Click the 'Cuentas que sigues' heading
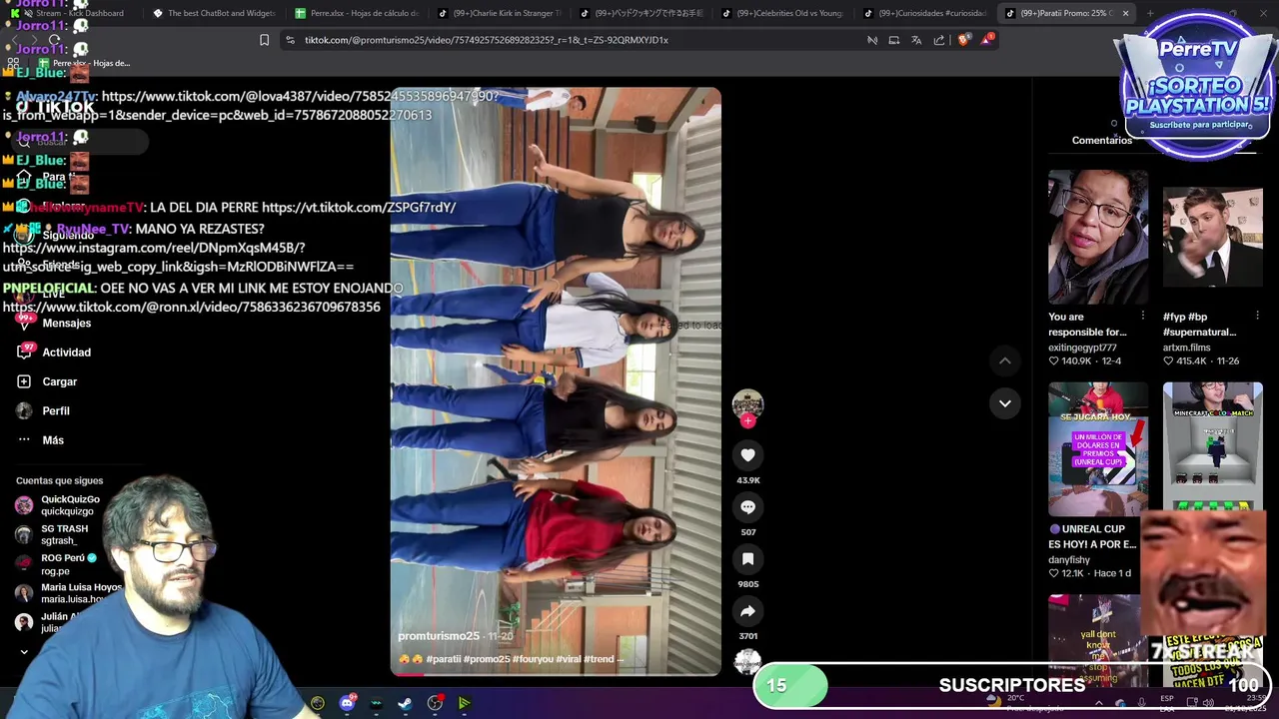Viewport: 1279px width, 719px height. point(59,481)
